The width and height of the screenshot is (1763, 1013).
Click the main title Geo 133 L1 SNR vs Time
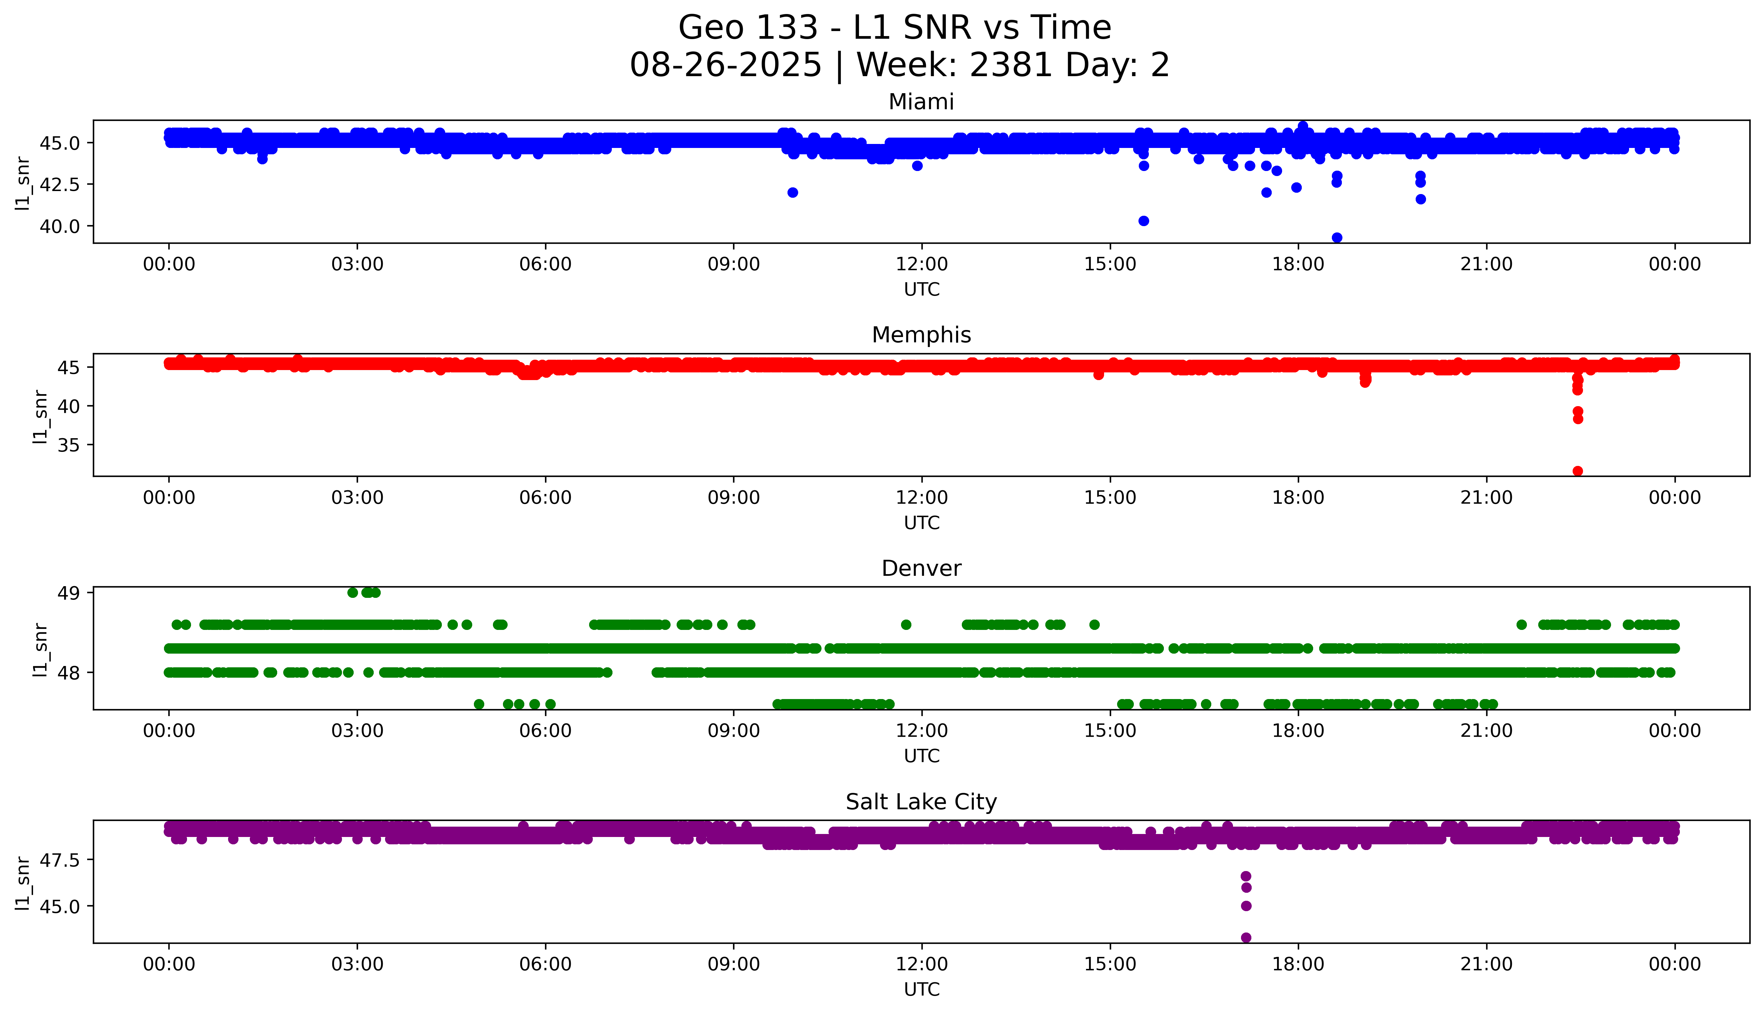894,28
